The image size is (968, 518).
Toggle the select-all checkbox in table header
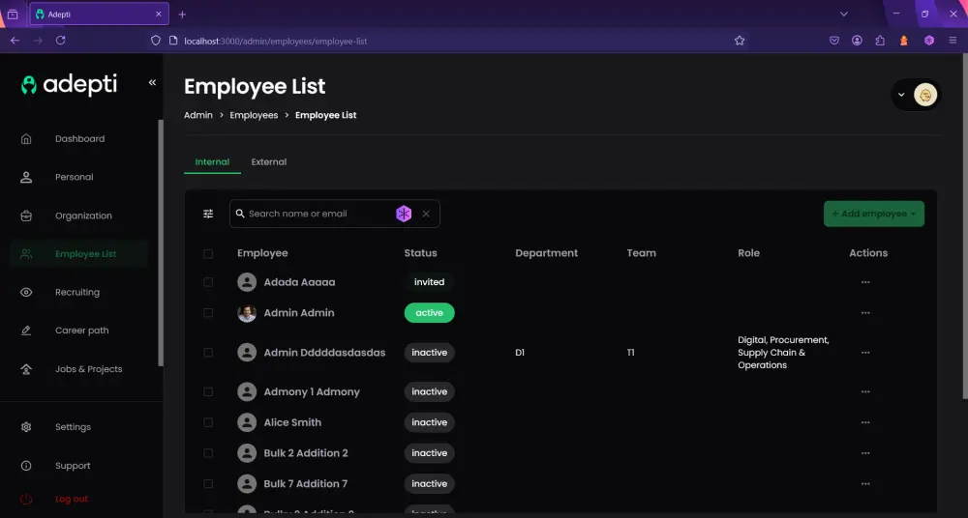(208, 253)
